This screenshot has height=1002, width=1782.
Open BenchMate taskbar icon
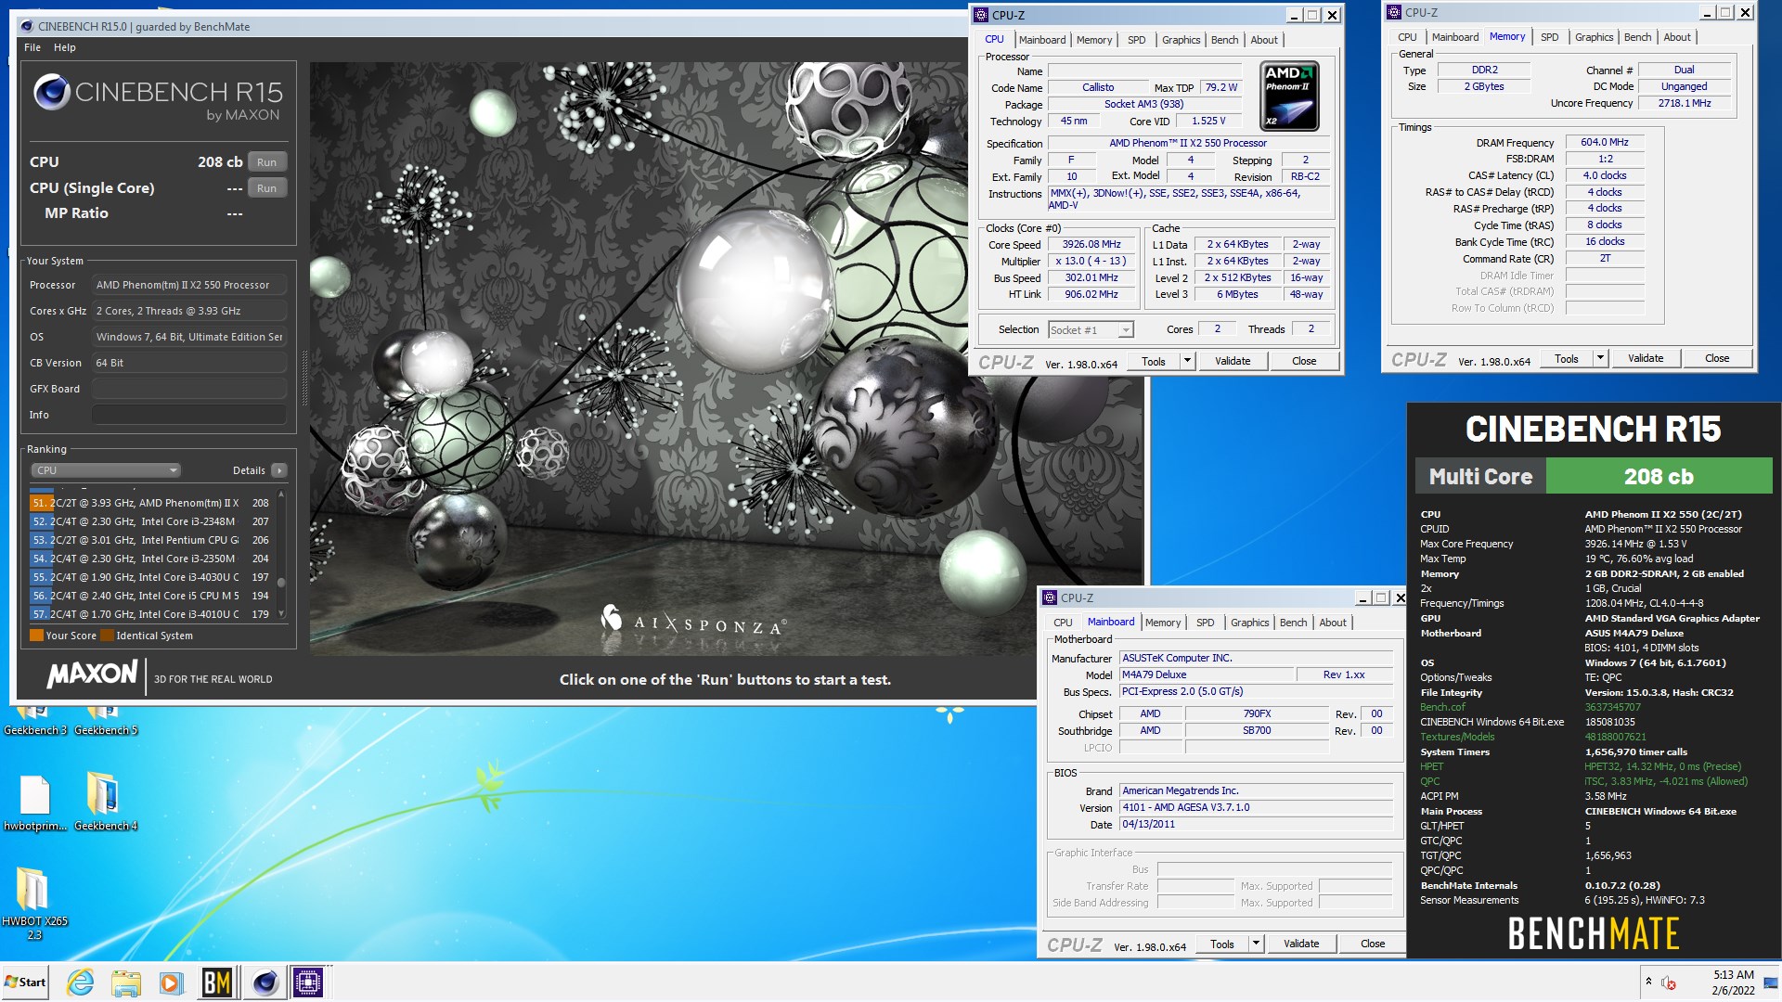click(x=216, y=982)
